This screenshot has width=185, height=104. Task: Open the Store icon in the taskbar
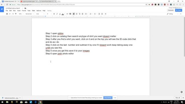[x=21, y=102]
